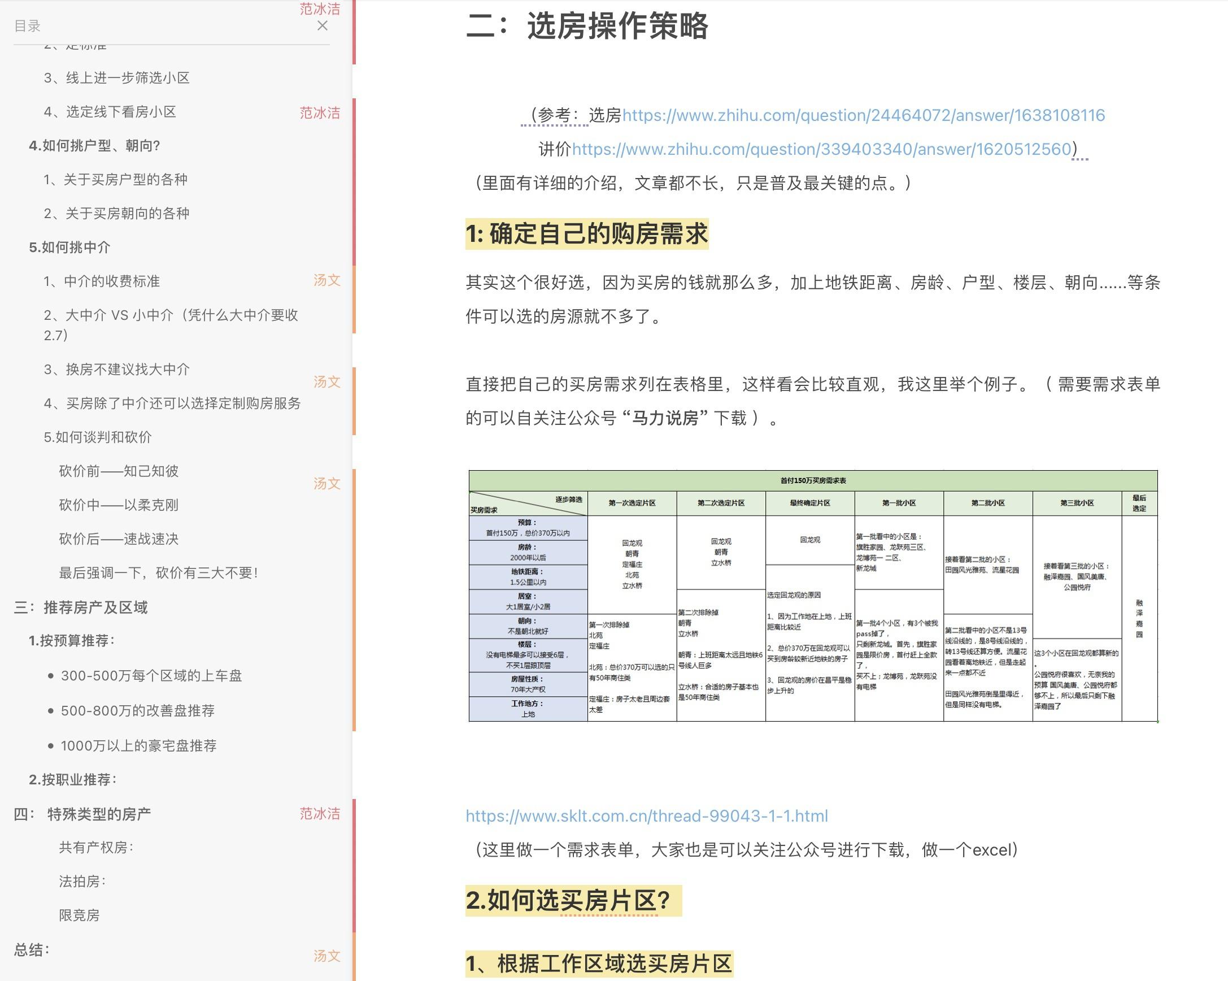This screenshot has width=1228, height=981.
Task: Select 500-800万的改善盘推荐 bullet item
Action: (138, 711)
